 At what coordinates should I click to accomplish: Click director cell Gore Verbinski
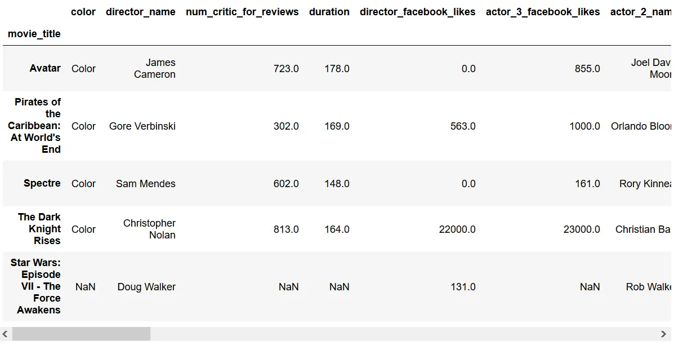[x=142, y=126]
